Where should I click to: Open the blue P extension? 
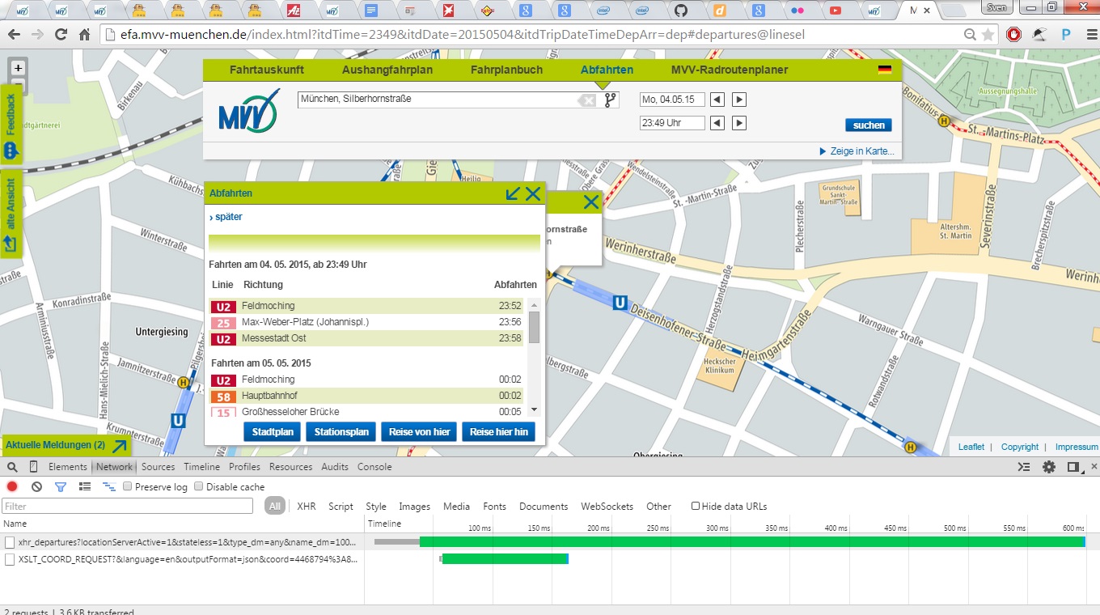pos(1066,35)
